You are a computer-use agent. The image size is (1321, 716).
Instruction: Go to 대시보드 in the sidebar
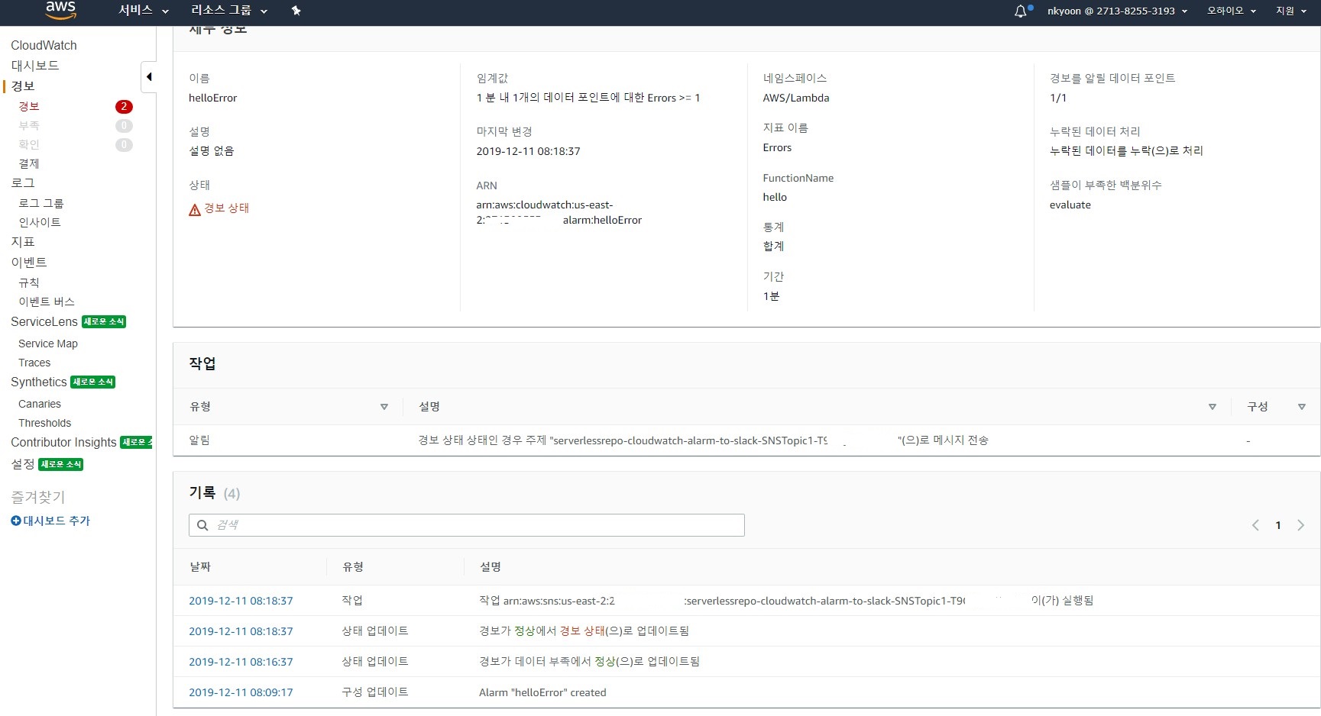pyautogui.click(x=35, y=66)
